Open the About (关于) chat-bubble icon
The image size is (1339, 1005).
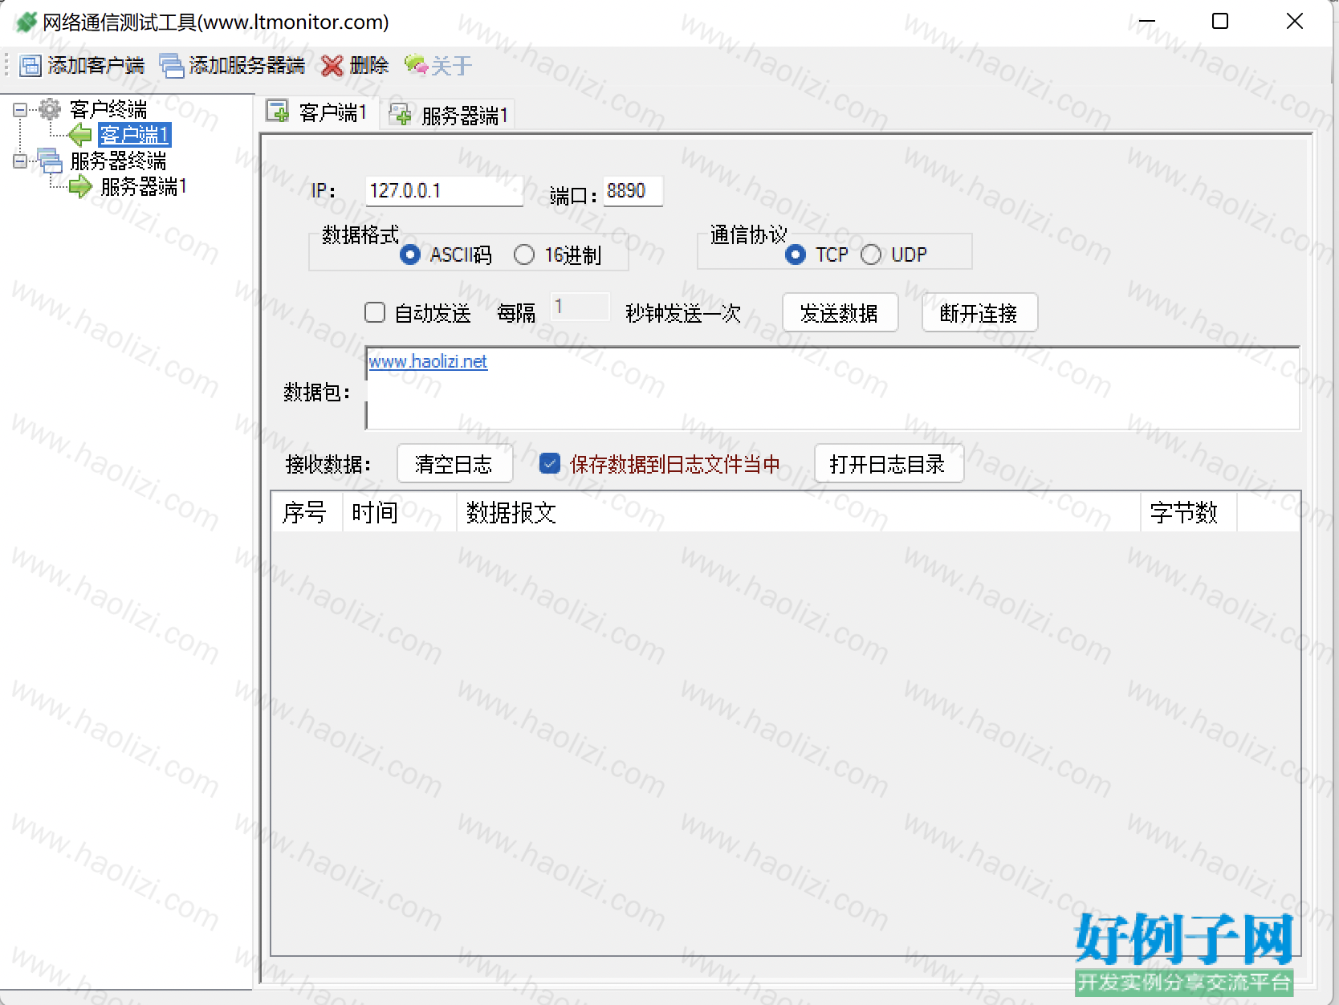pos(416,64)
